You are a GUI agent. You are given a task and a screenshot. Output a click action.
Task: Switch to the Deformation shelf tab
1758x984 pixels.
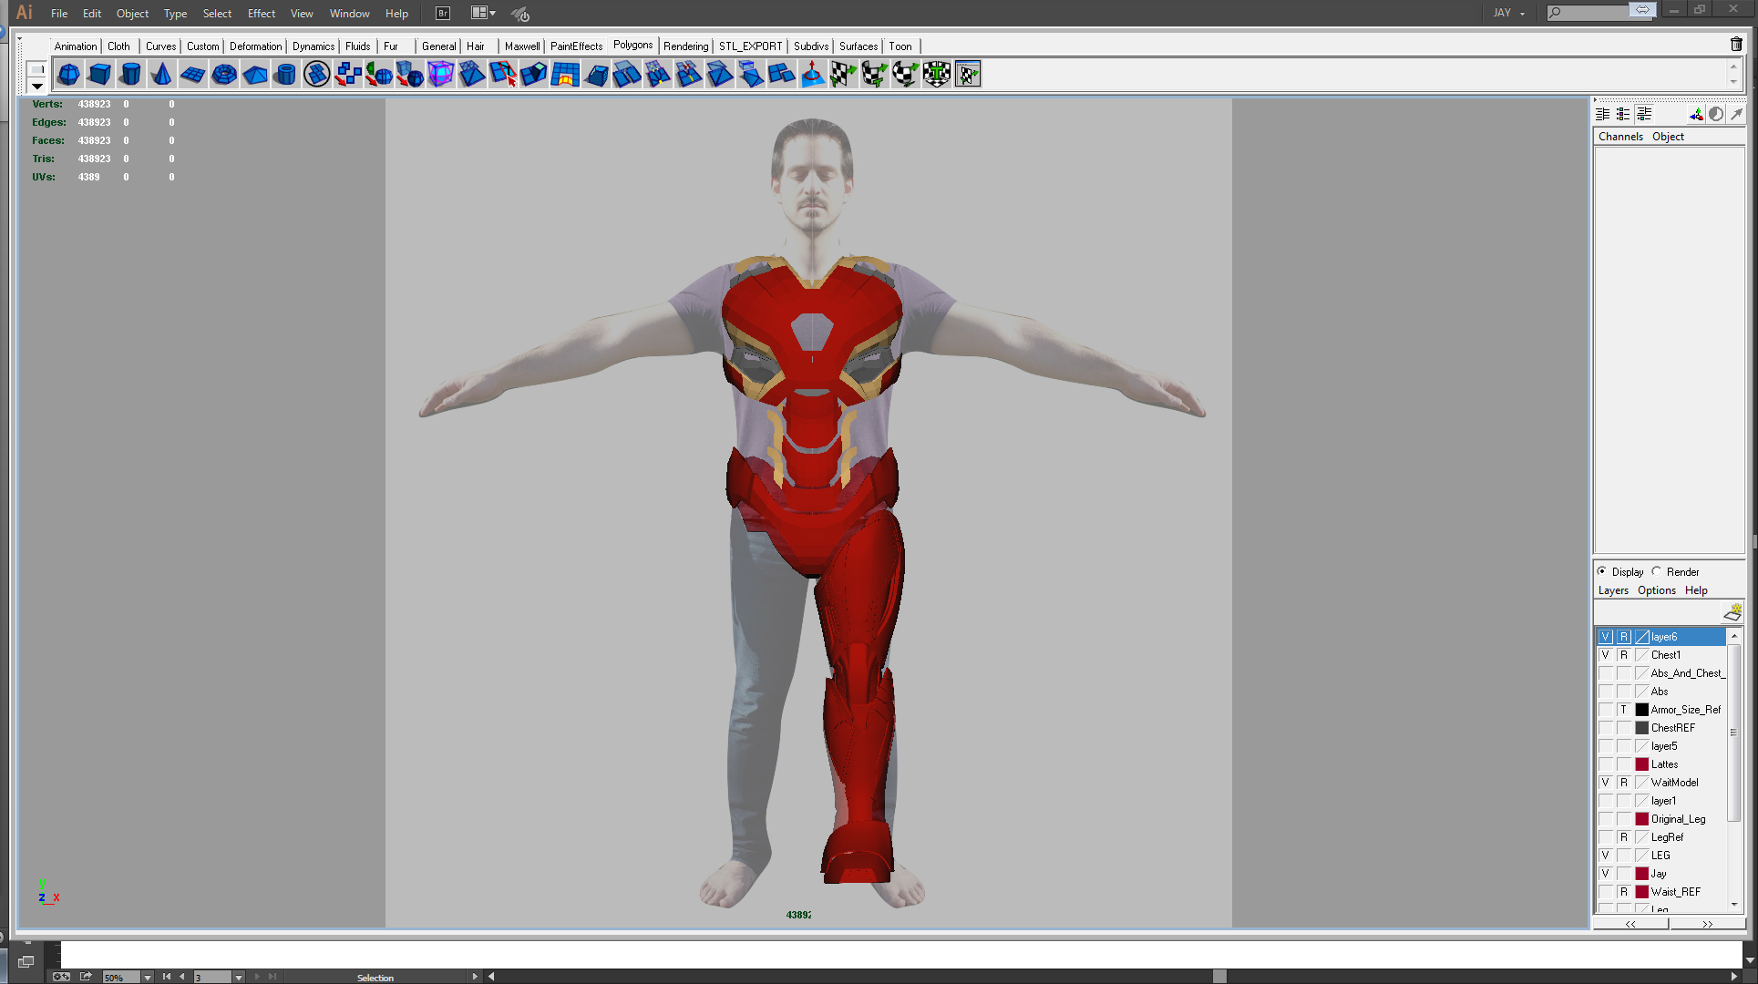pyautogui.click(x=255, y=46)
